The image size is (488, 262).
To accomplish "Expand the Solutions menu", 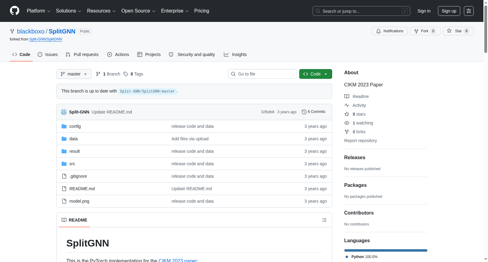I will click(x=69, y=11).
